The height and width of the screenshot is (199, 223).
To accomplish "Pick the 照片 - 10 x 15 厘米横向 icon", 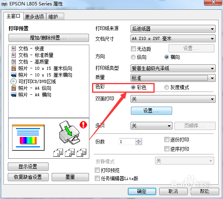I will pyautogui.click(x=14, y=75).
